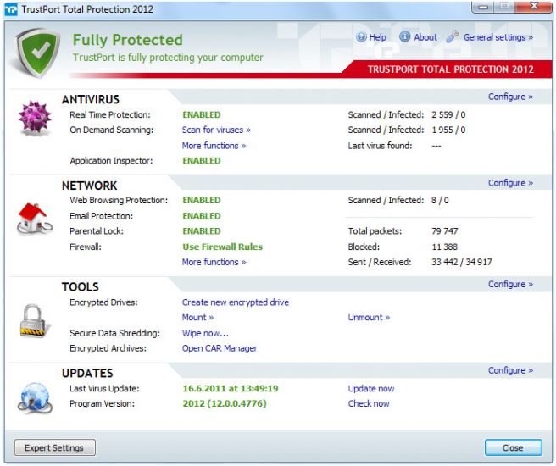Open Help via the question mark icon
Image resolution: width=556 pixels, height=466 pixels.
(362, 37)
